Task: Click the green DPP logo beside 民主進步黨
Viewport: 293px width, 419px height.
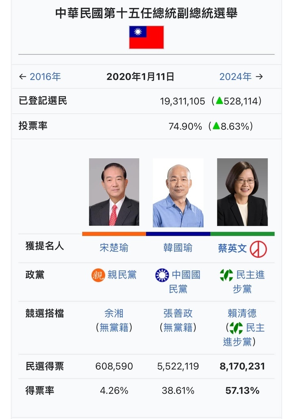Action: pyautogui.click(x=226, y=275)
